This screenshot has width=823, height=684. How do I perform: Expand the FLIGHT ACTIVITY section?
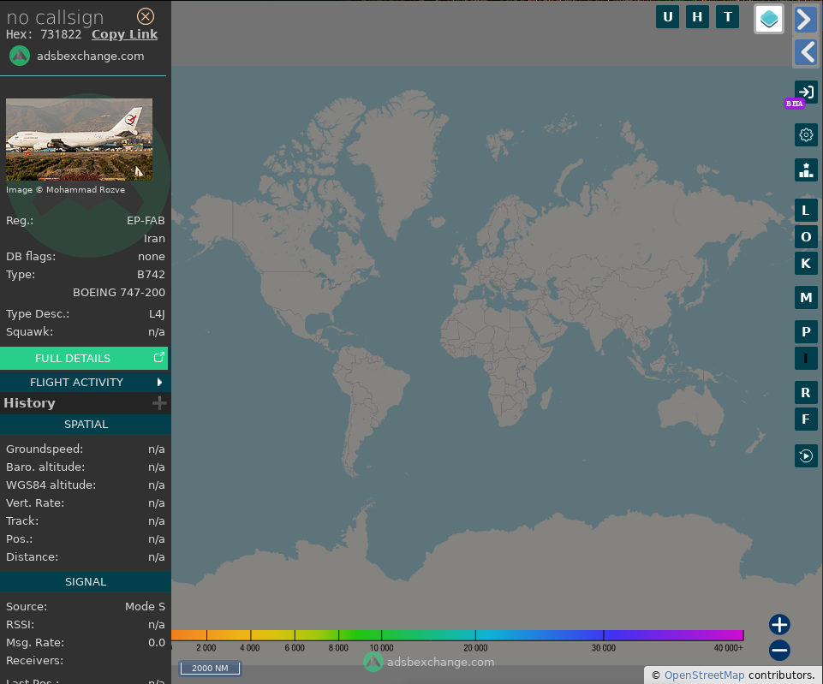86,383
